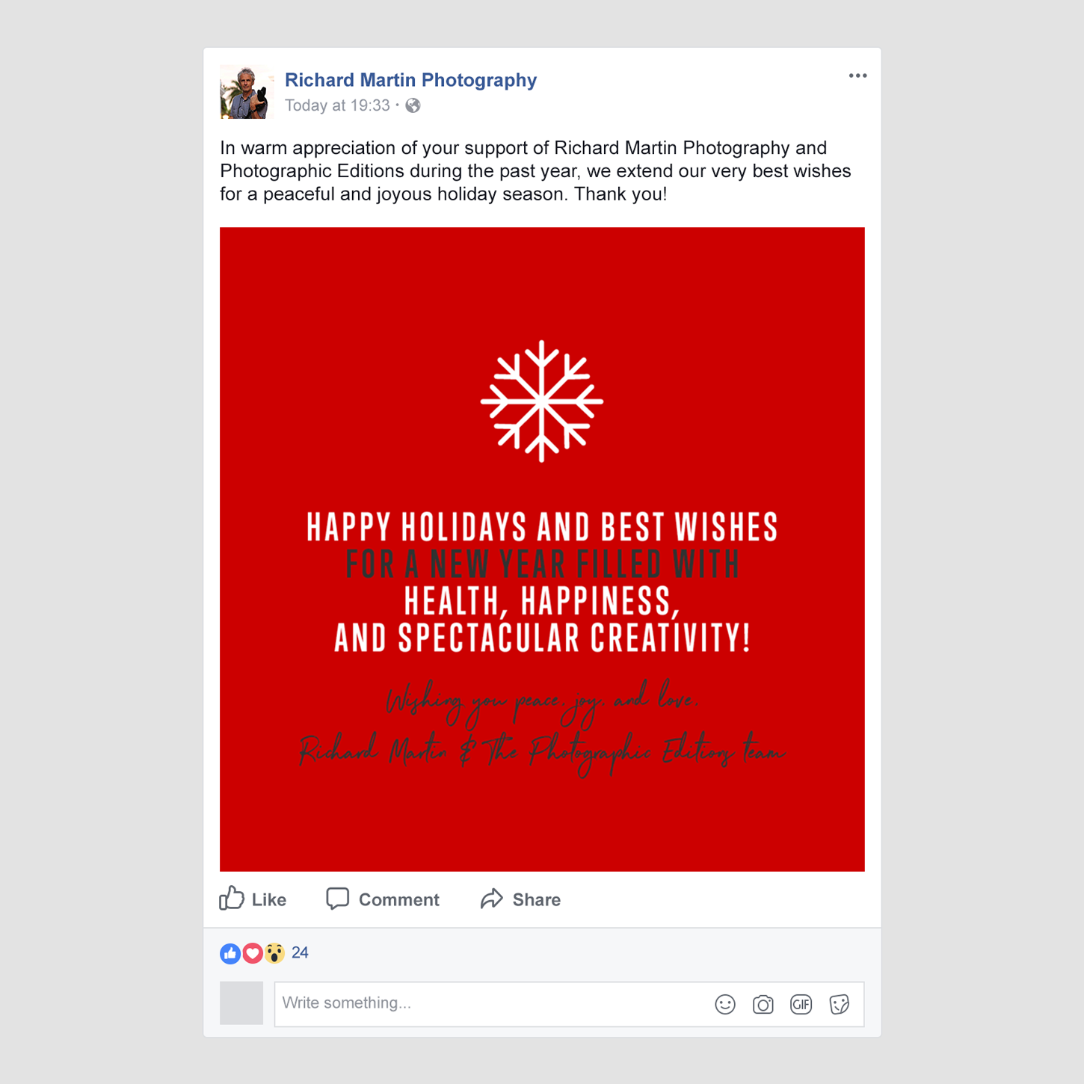Click the Richard Martin profile picture
1084x1084 pixels.
(246, 92)
